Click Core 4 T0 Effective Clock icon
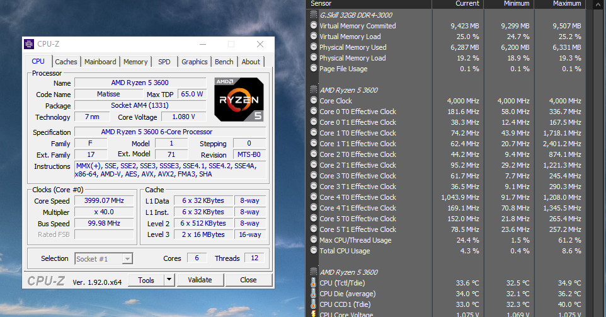 click(314, 197)
